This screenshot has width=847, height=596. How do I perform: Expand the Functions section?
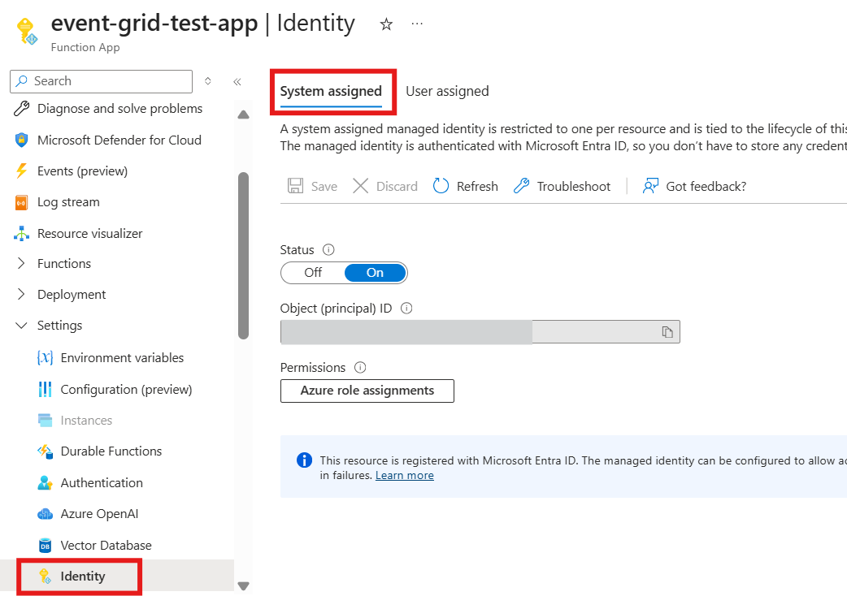[x=22, y=263]
